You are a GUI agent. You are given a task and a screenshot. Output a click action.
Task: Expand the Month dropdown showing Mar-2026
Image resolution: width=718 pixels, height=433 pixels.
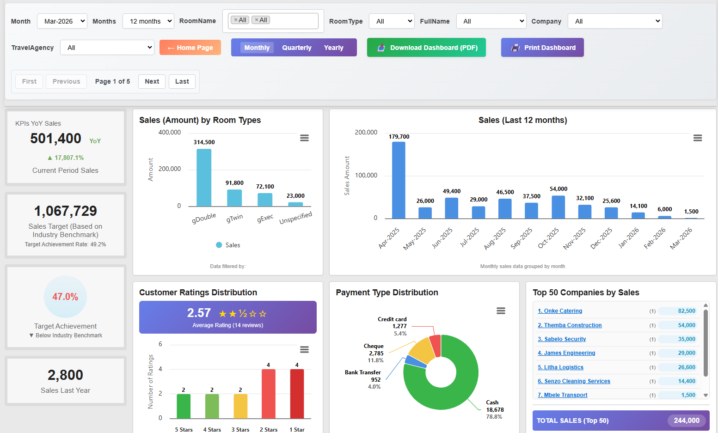coord(62,21)
